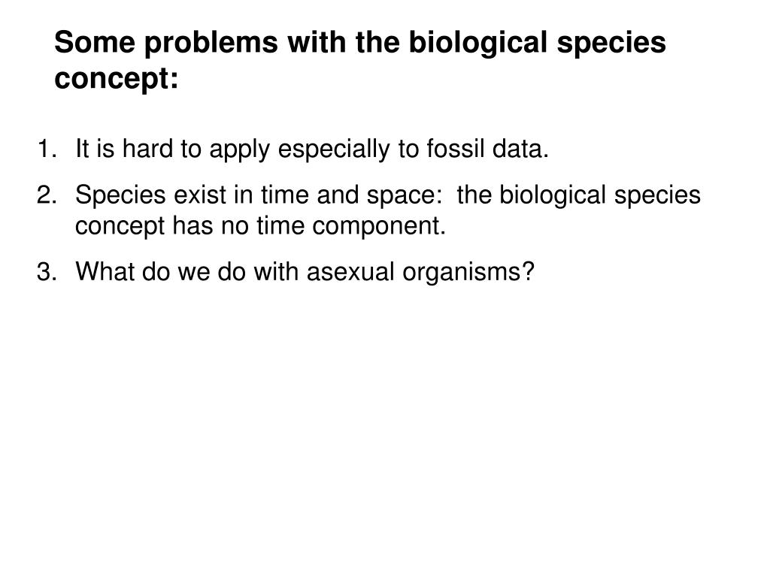
Task: Click list number 2 marker
Action: pos(47,195)
